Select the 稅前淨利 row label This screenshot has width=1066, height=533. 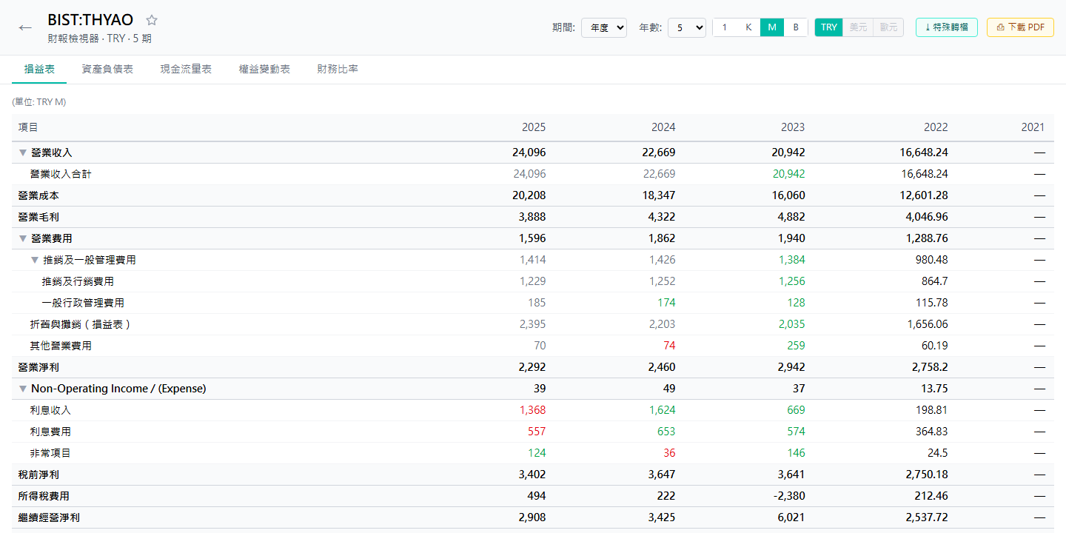(38, 475)
